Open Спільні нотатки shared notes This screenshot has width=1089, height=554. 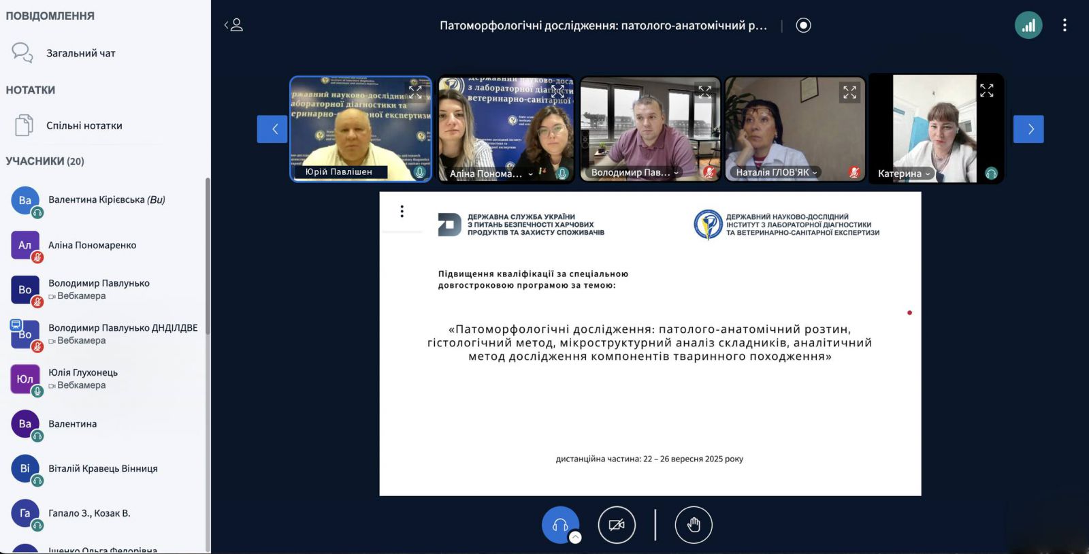[83, 126]
